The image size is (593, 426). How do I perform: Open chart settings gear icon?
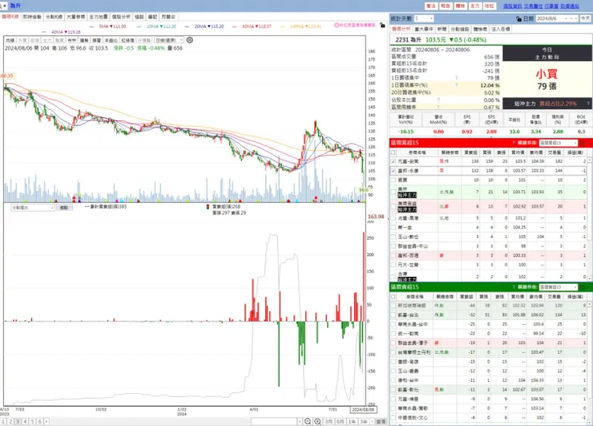190,40
